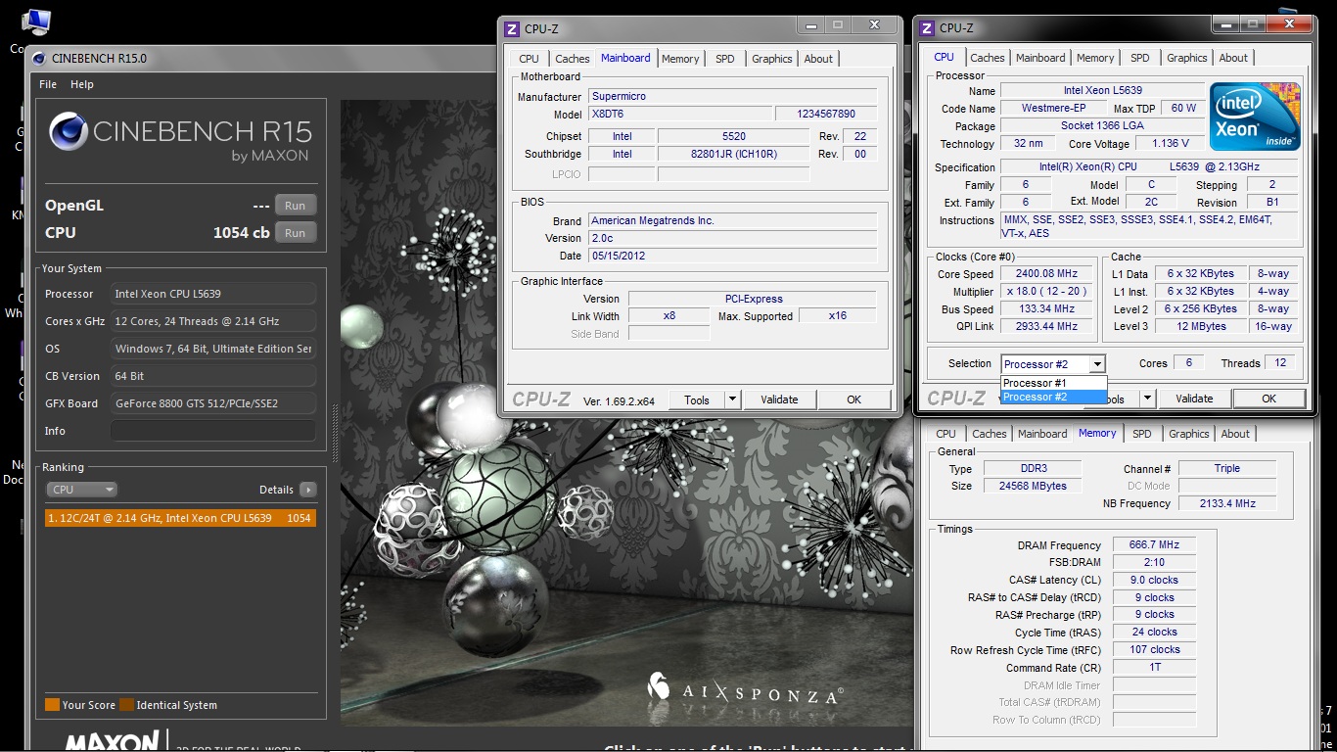Screen dimensions: 1337x752
Task: Switch to Graphics tab in lower Memory CPU-Z window
Action: click(x=1189, y=434)
